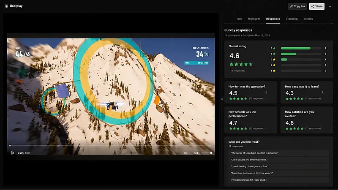
Task: Select response "Loved the ring challenges and flow."
Action: [x=279, y=166]
